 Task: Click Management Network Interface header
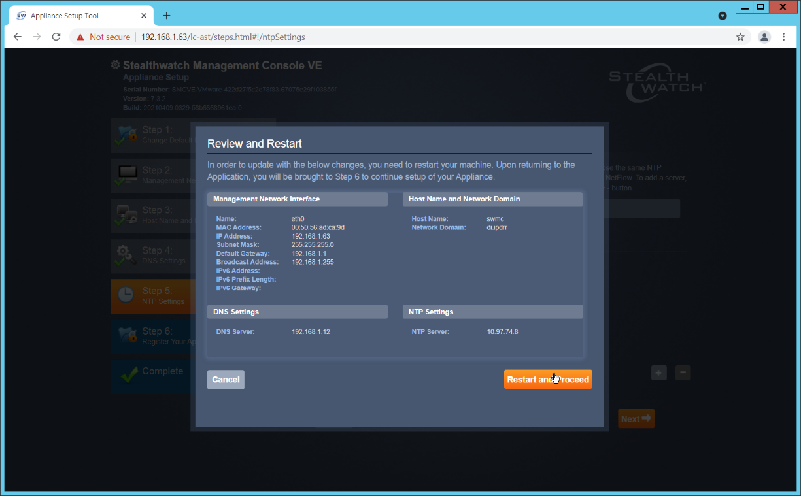pyautogui.click(x=298, y=199)
